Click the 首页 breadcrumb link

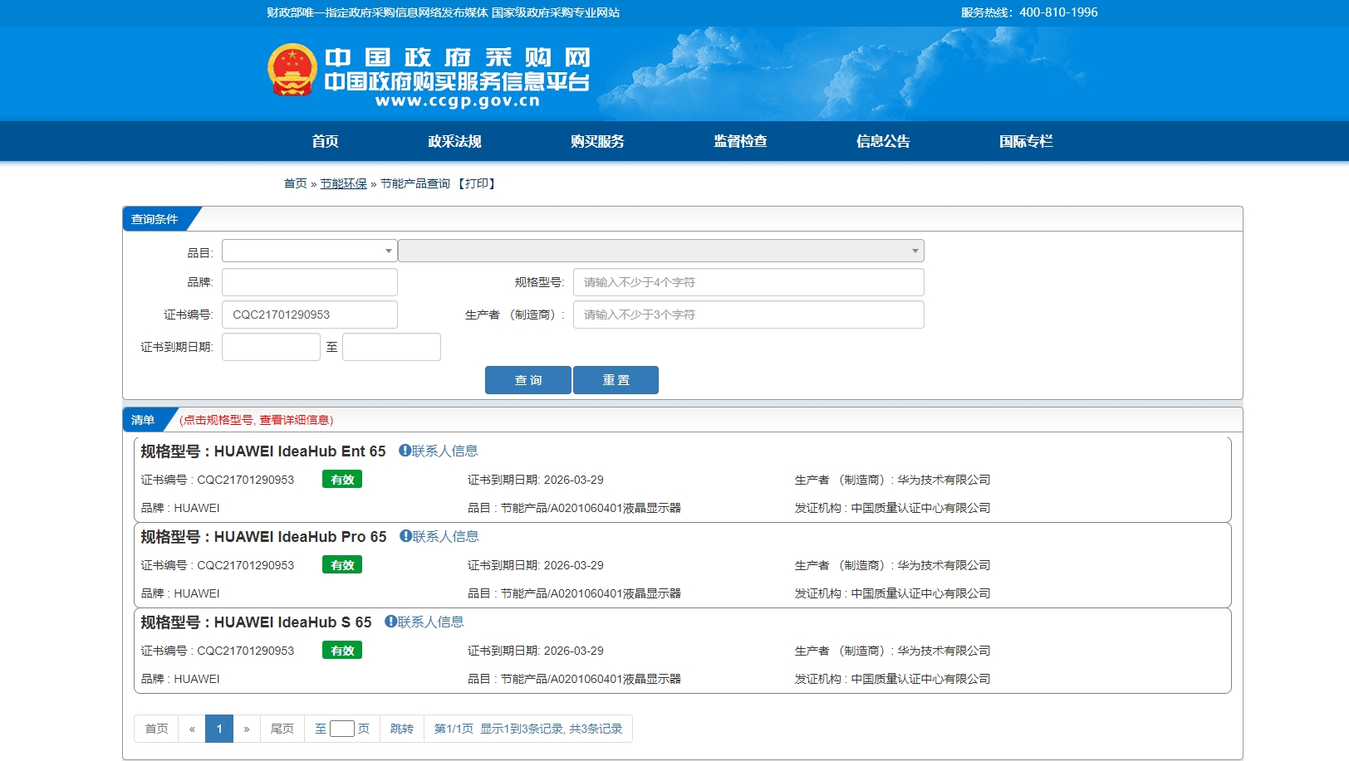[295, 183]
